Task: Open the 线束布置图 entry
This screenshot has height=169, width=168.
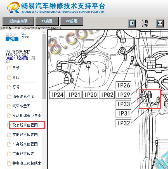Action: tap(22, 106)
